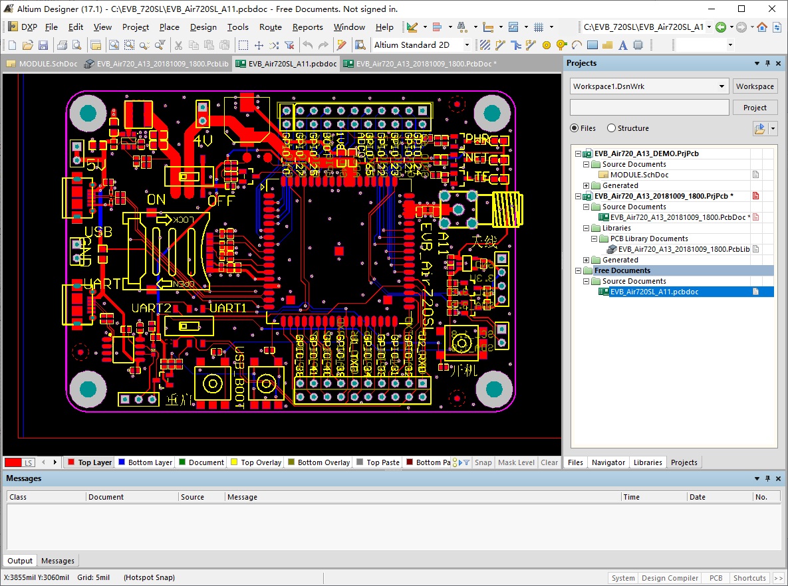The image size is (788, 586).
Task: Open the Projects panel options dropdown arrow
Action: point(757,63)
